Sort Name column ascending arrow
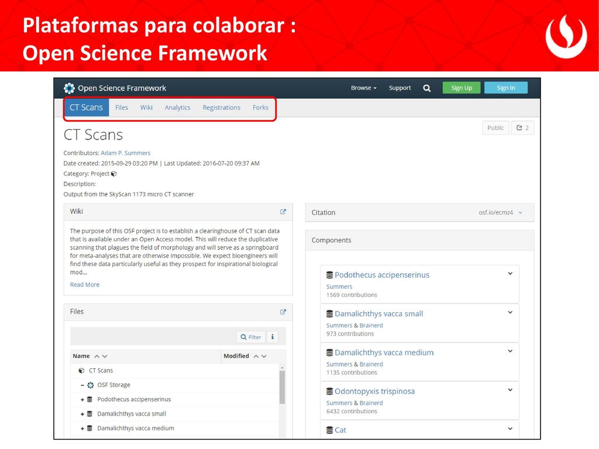Viewport: 599px width, 449px height. (97, 356)
